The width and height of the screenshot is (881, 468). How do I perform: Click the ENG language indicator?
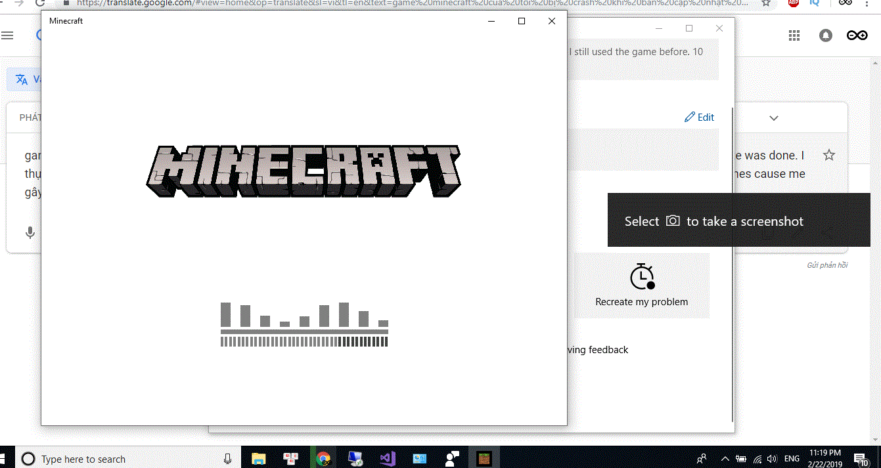coord(792,459)
